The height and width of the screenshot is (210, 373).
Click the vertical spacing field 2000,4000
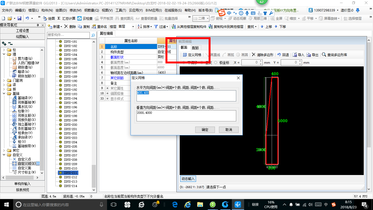(x=186, y=116)
